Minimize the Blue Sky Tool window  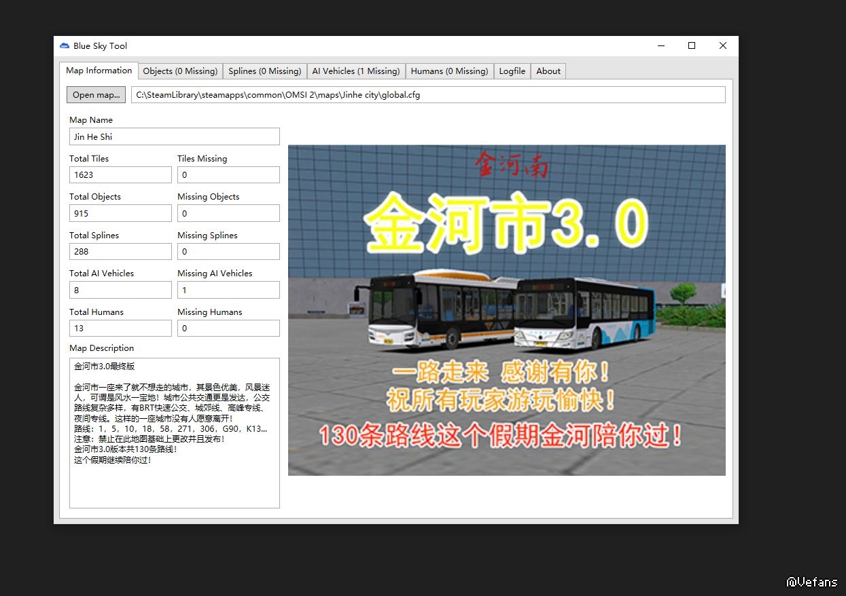[661, 46]
